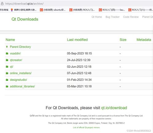
Task: Sort listing by Last modified column
Action: click(x=77, y=40)
